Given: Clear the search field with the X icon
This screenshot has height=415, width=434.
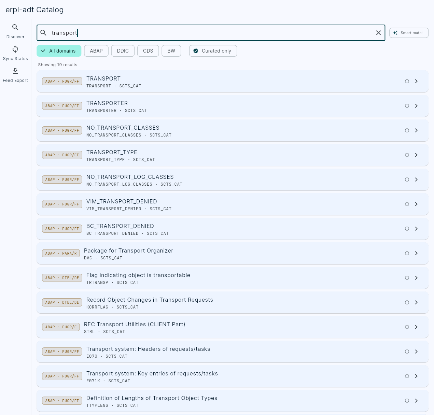Looking at the screenshot, I should (378, 33).
